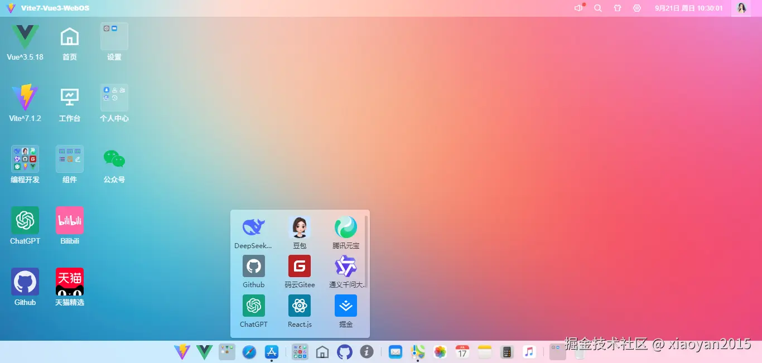Open search using the magnifier icon

click(597, 8)
